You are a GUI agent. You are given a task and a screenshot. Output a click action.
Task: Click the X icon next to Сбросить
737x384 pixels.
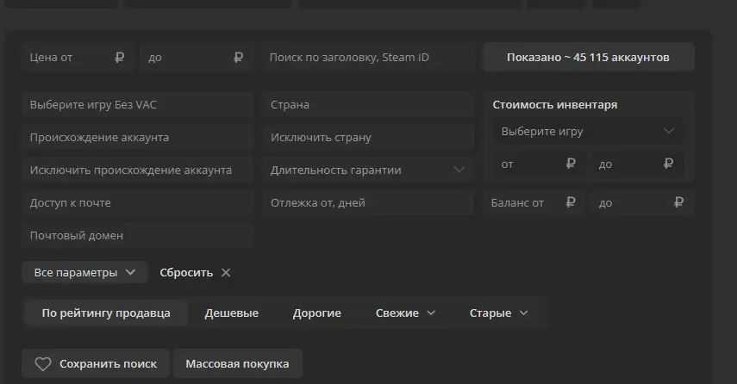coord(226,273)
